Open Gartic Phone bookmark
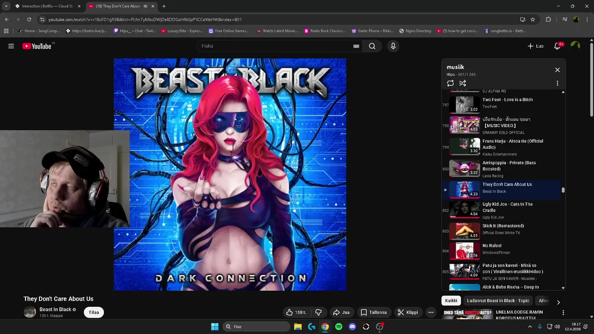 coord(373,31)
